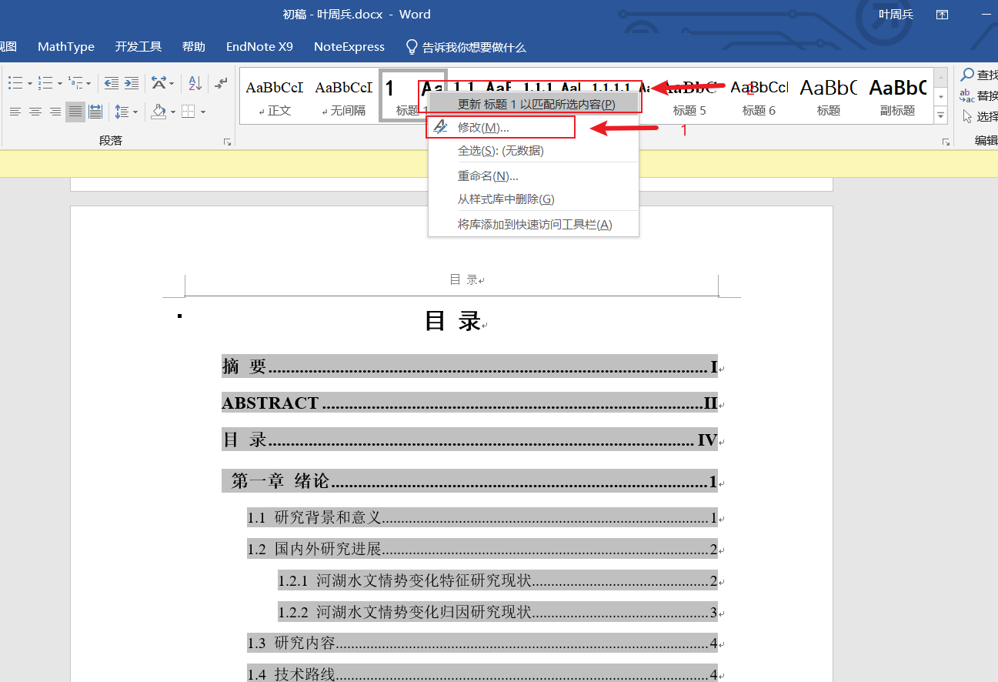Viewport: 998px width, 682px height.
Task: Apply the 正文 style
Action: 275,95
